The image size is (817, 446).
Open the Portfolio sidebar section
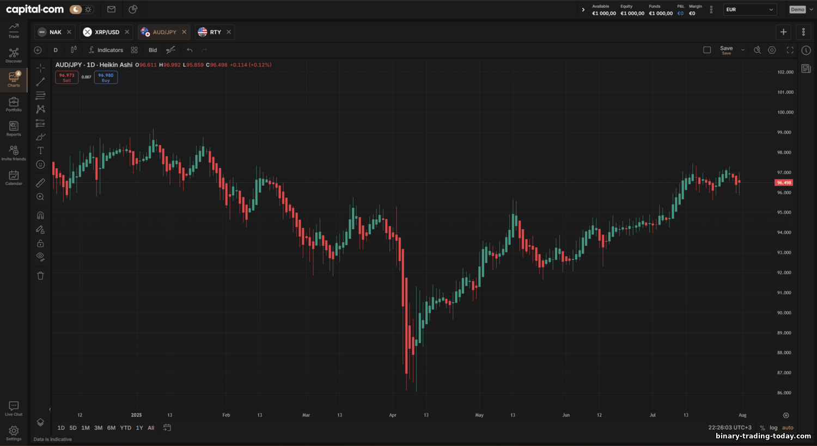(x=14, y=104)
